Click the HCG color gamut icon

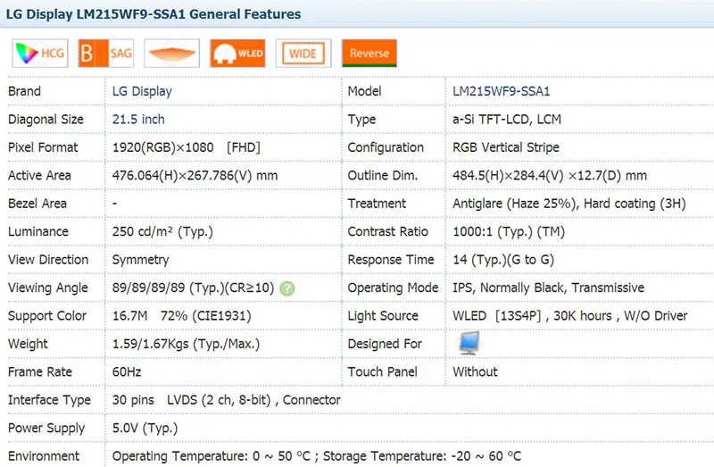[40, 54]
